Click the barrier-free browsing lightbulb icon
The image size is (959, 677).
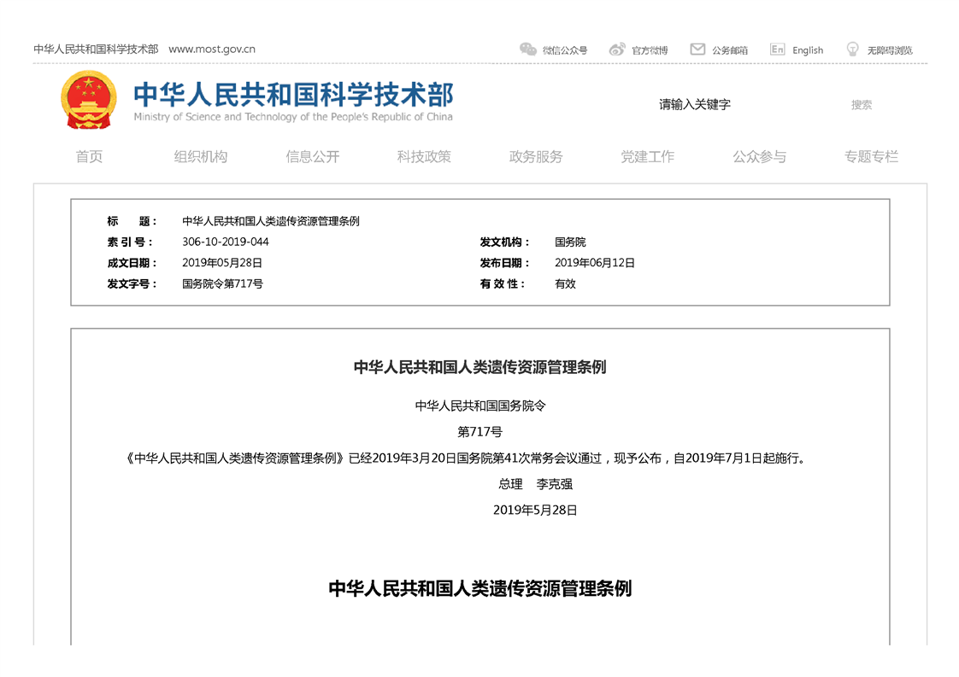(852, 50)
